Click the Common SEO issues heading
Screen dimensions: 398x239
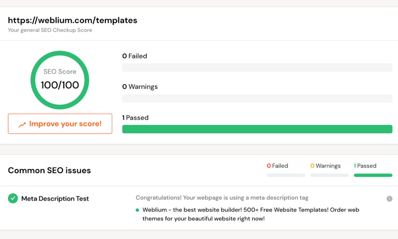coord(49,170)
